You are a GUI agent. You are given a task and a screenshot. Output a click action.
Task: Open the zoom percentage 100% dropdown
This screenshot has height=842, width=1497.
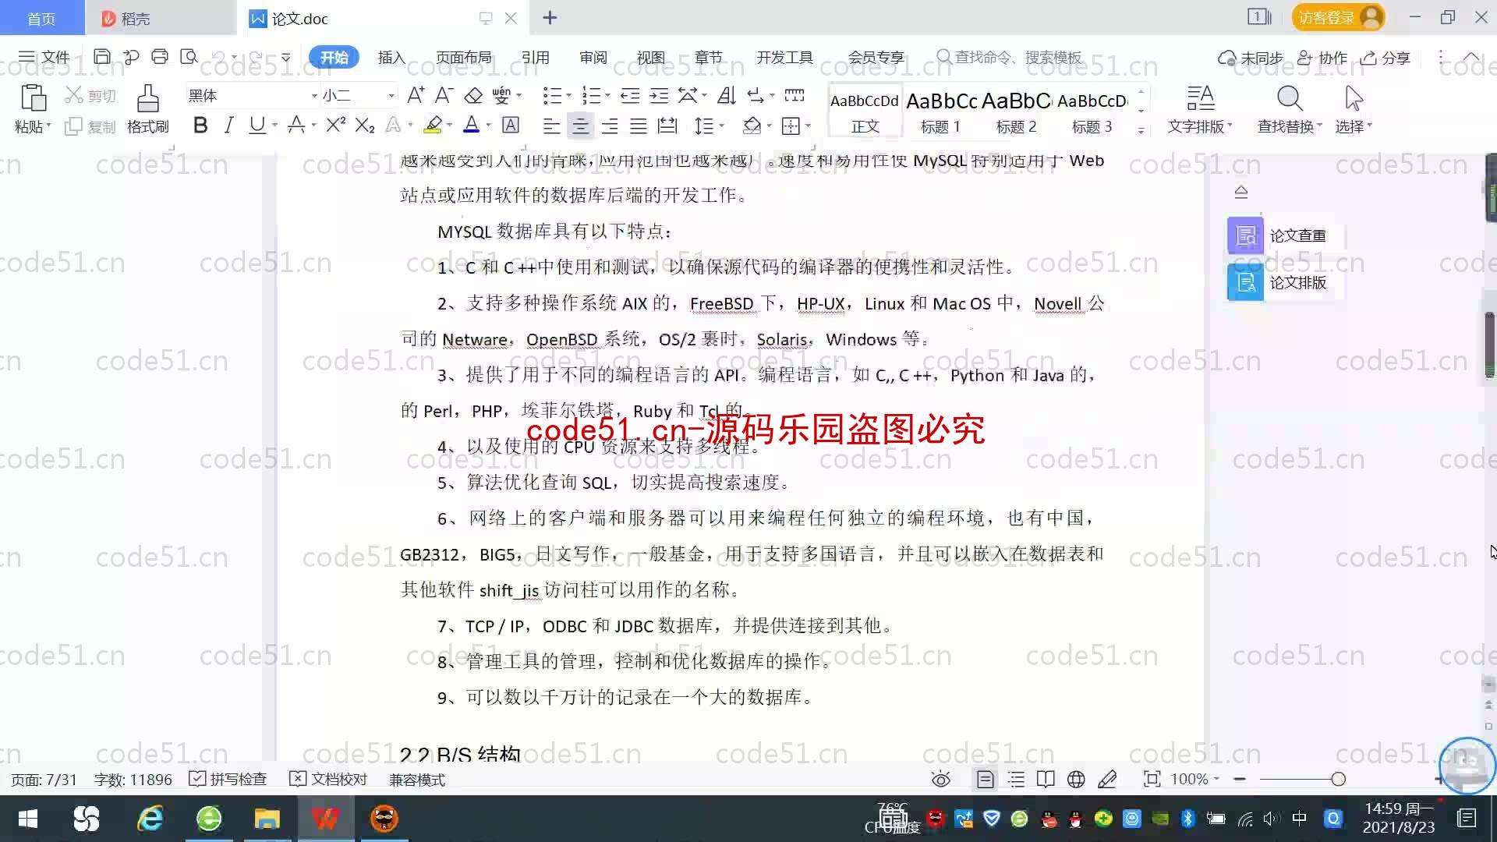click(1195, 779)
